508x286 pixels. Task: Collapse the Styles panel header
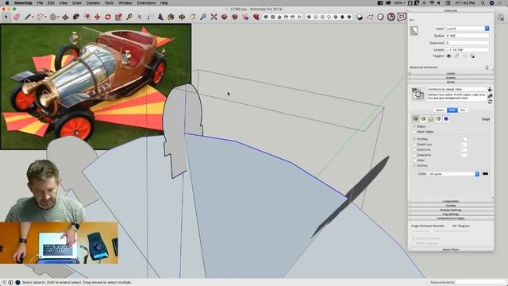point(451,82)
